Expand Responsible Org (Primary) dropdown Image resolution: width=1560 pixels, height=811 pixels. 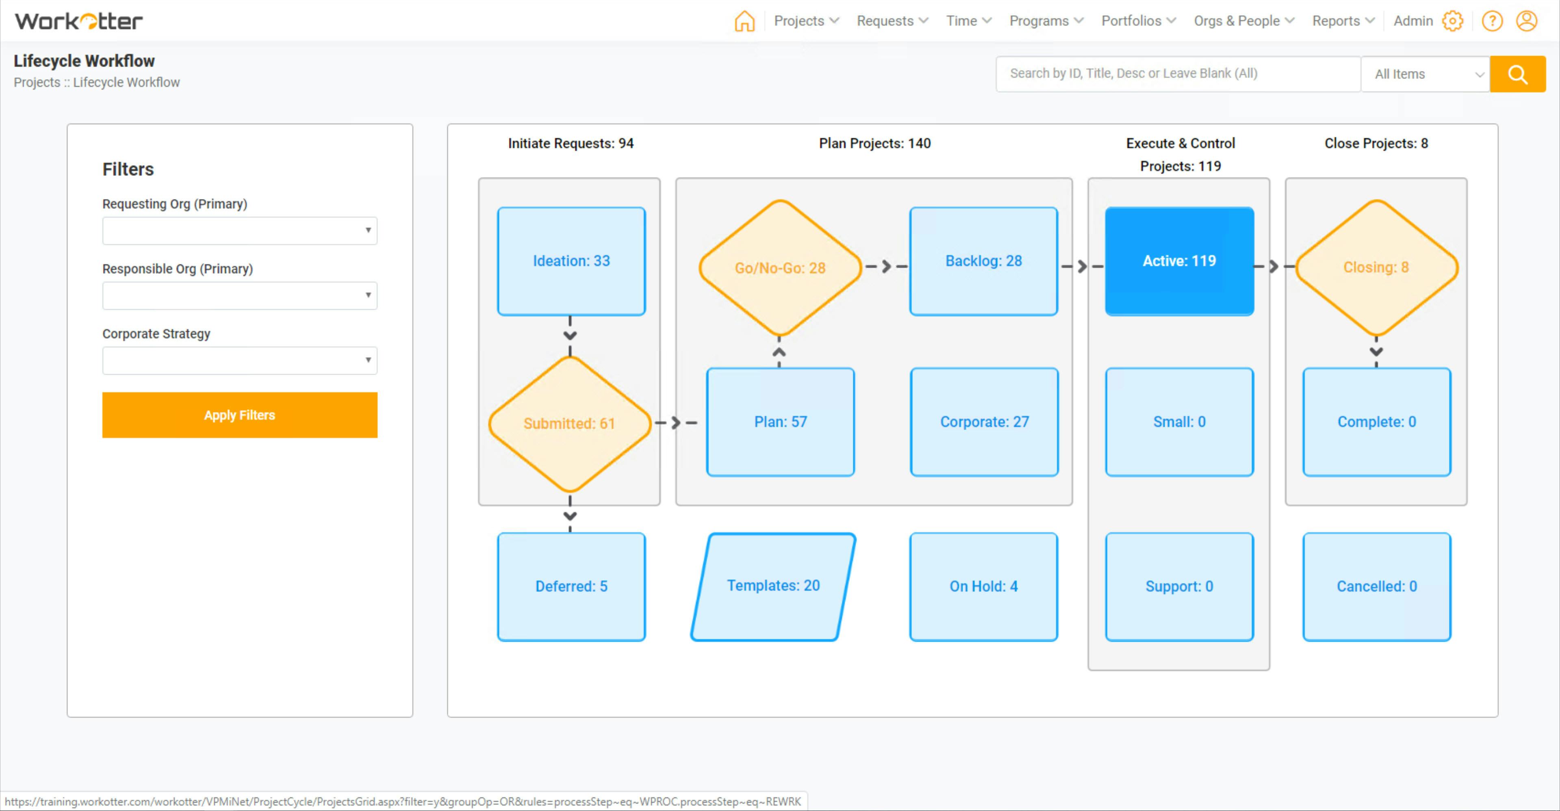(239, 295)
